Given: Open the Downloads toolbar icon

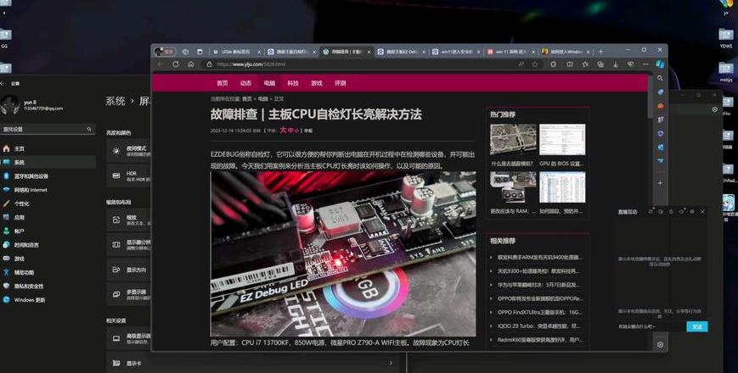Looking at the screenshot, I should pyautogui.click(x=616, y=64).
